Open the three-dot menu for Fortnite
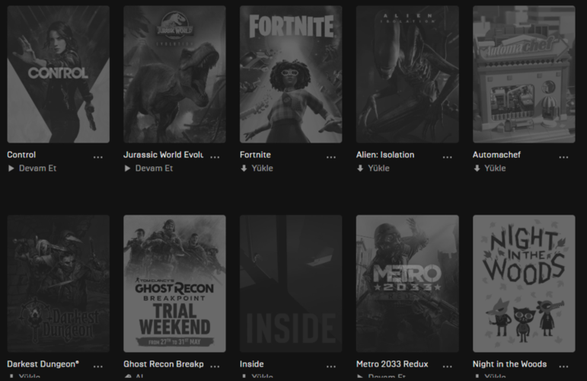This screenshot has width=587, height=381. [331, 157]
